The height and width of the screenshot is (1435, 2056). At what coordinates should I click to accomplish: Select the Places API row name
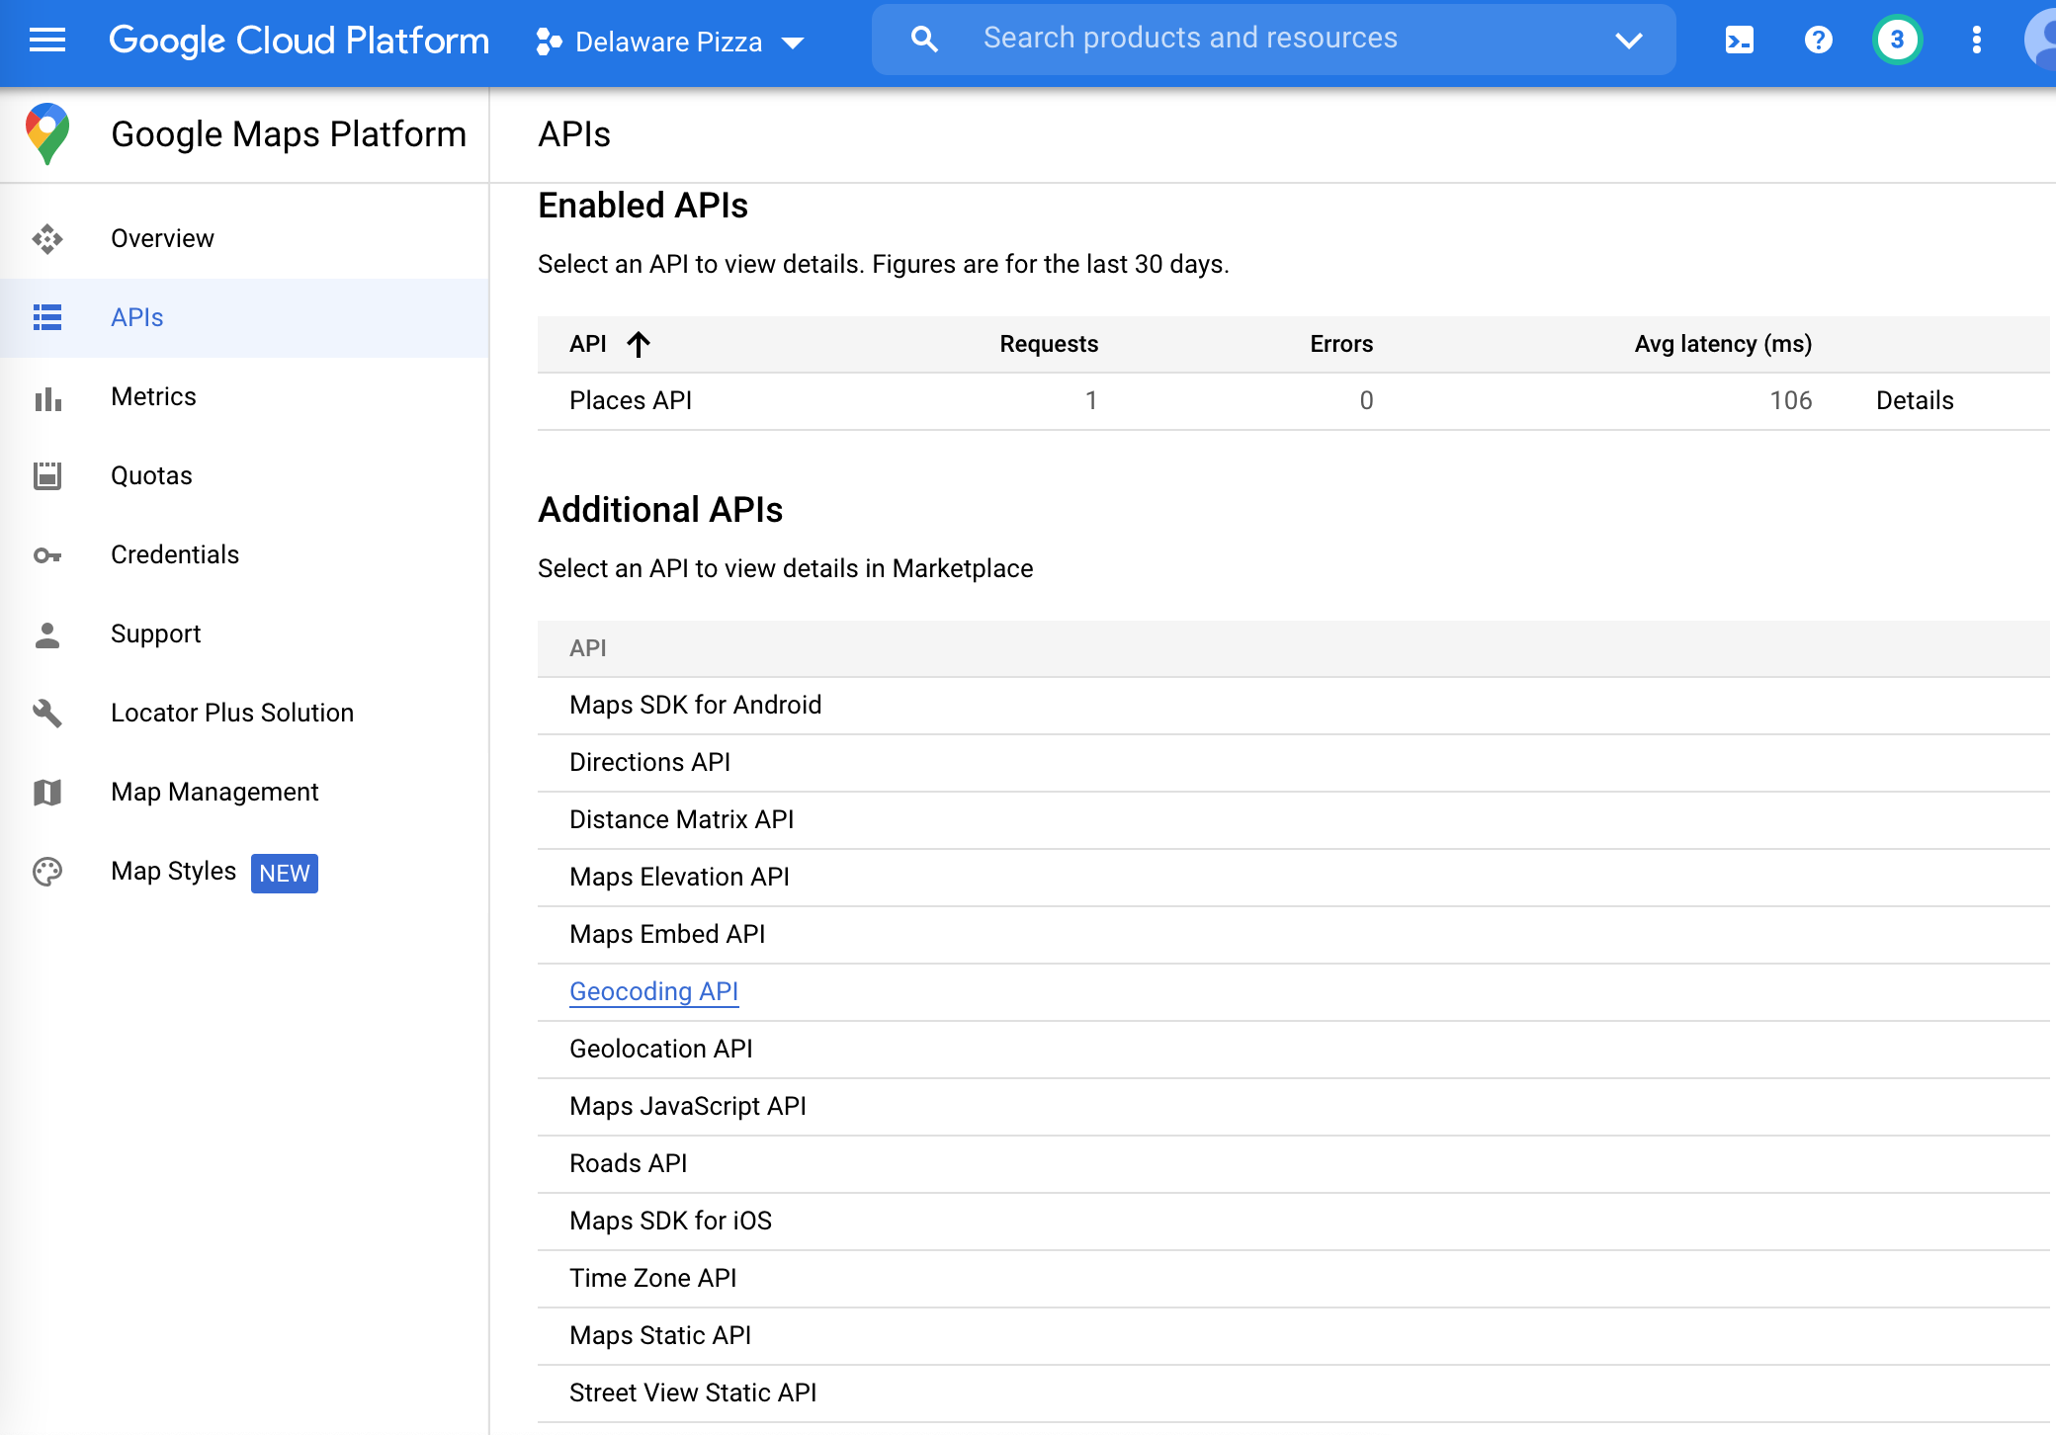(631, 400)
